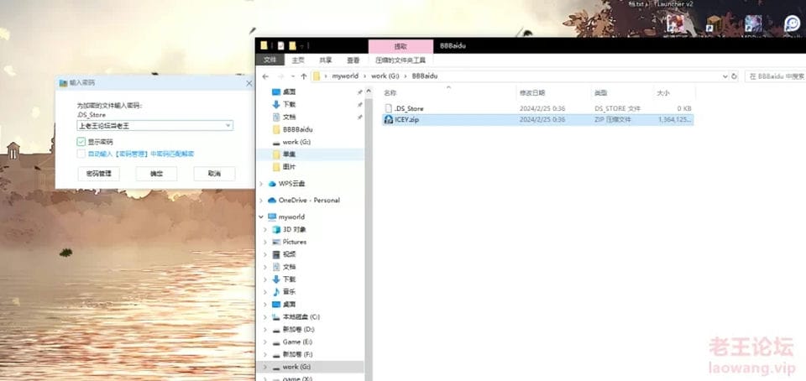Go up one folder level arrow
This screenshot has height=381, width=806.
click(x=303, y=76)
